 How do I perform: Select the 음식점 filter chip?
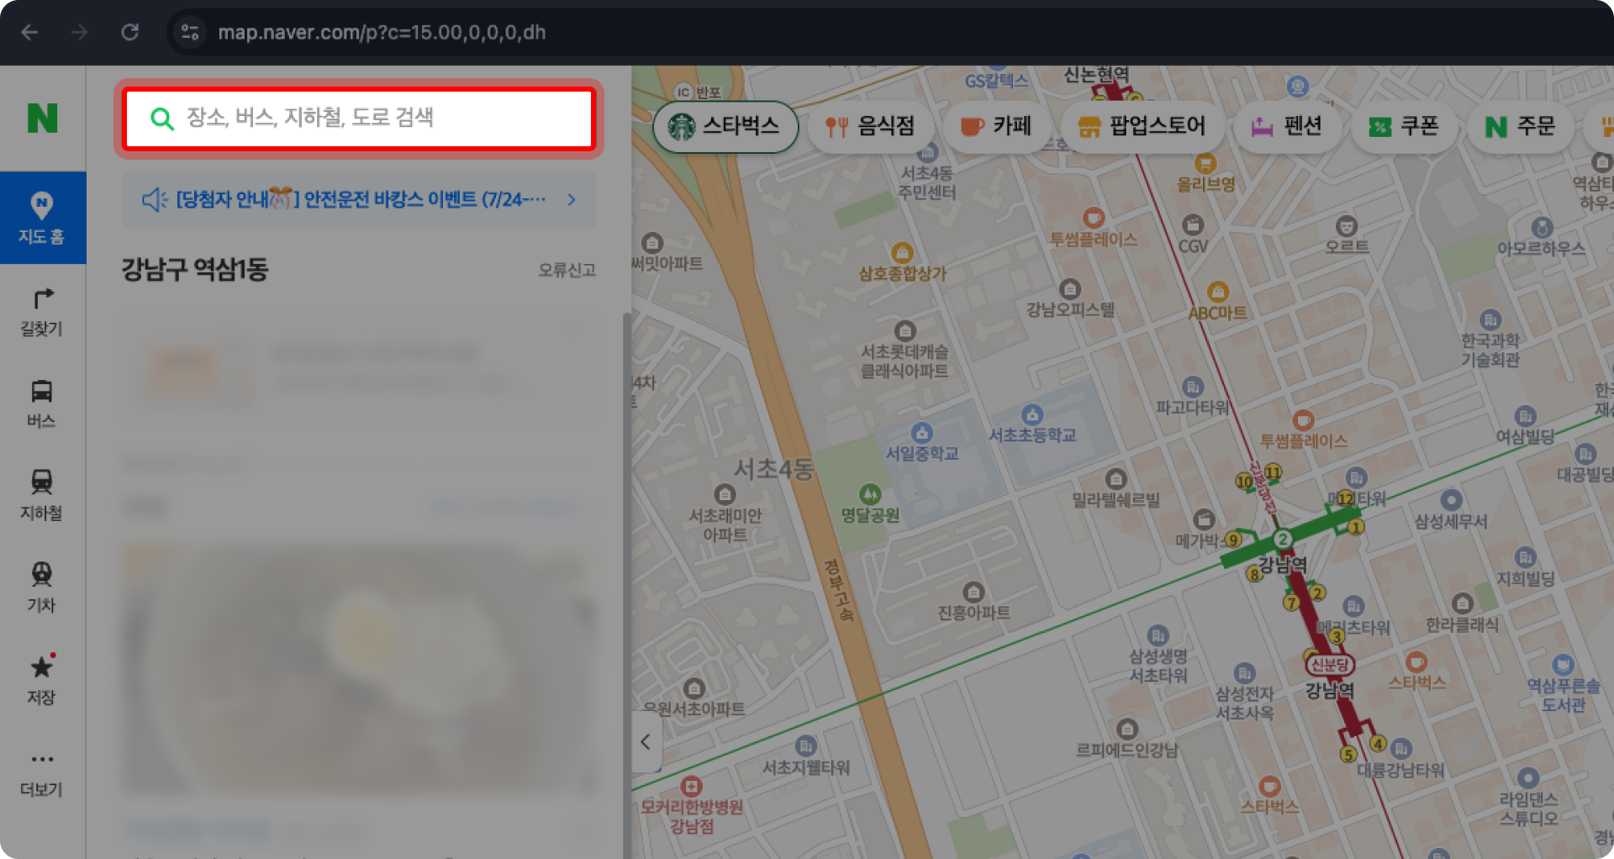tap(870, 127)
